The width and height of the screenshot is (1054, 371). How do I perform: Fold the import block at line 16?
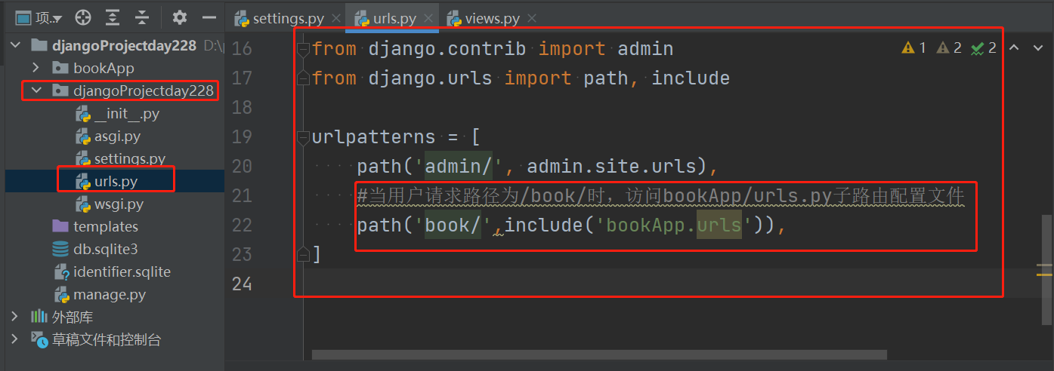(x=304, y=50)
